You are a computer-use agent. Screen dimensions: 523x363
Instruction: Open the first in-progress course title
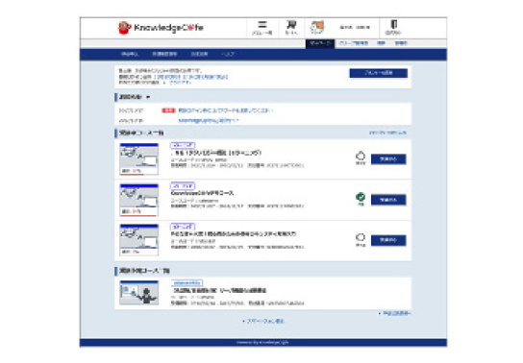click(215, 154)
